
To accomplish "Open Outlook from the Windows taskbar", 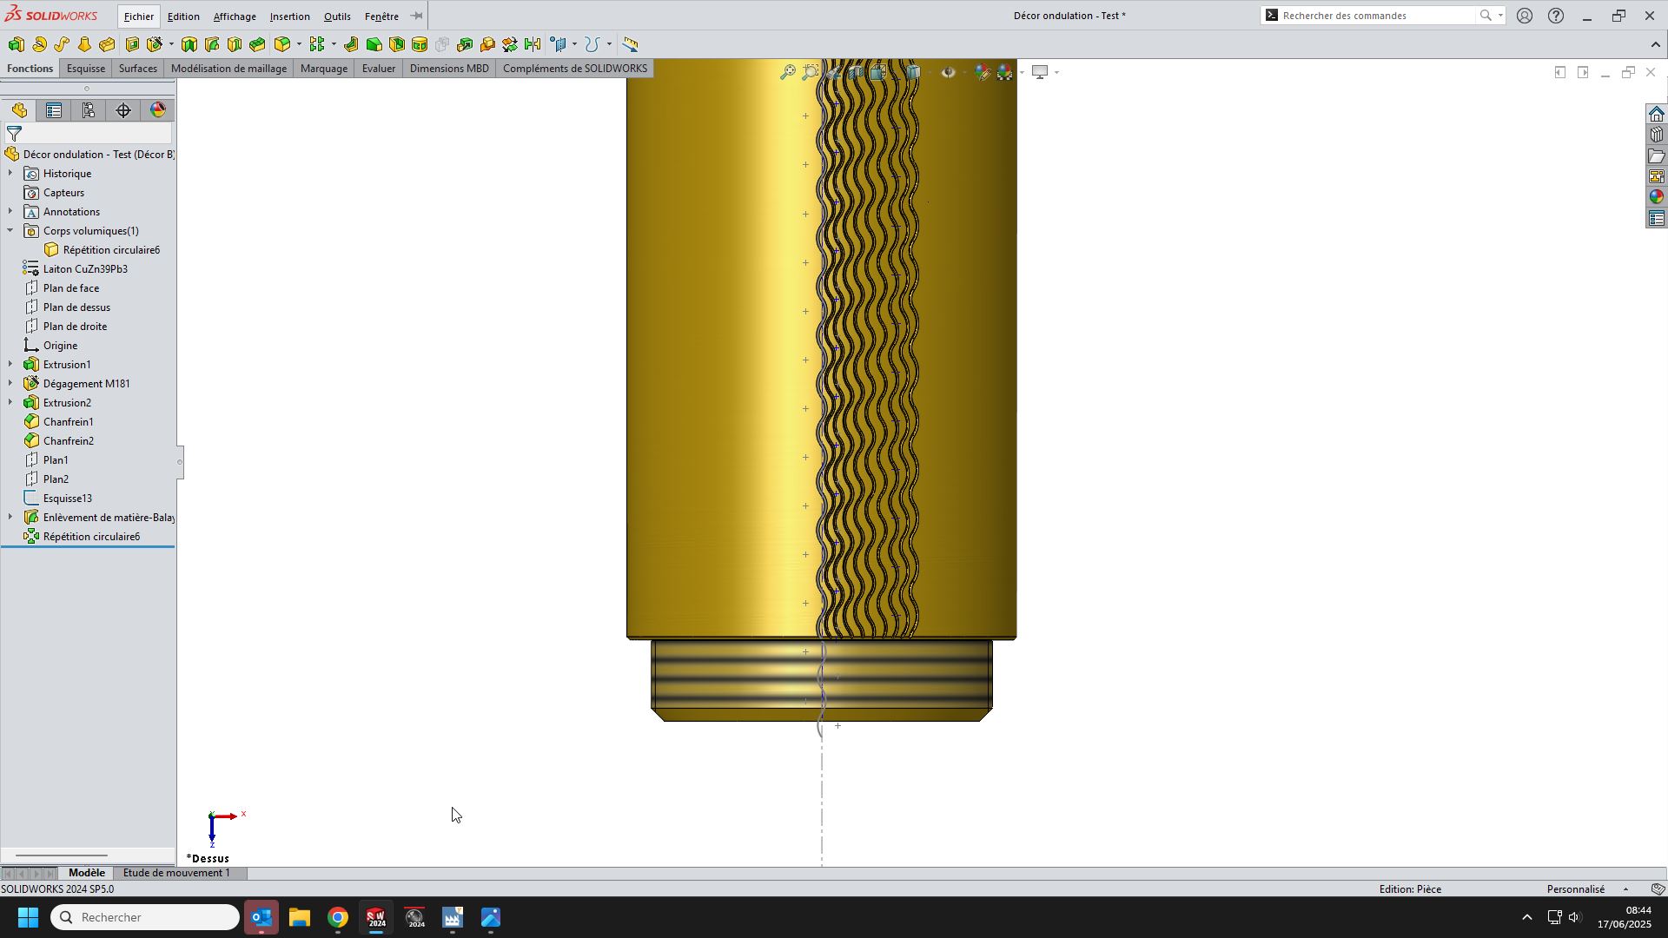I will 261,918.
